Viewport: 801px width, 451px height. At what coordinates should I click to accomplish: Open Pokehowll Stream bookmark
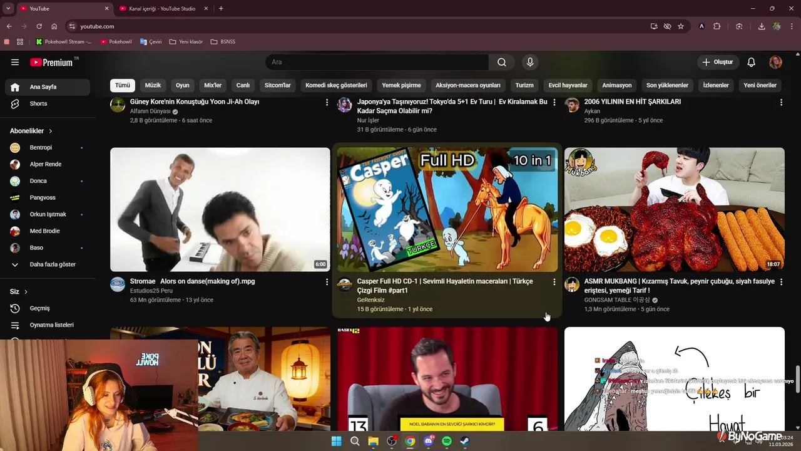click(64, 42)
